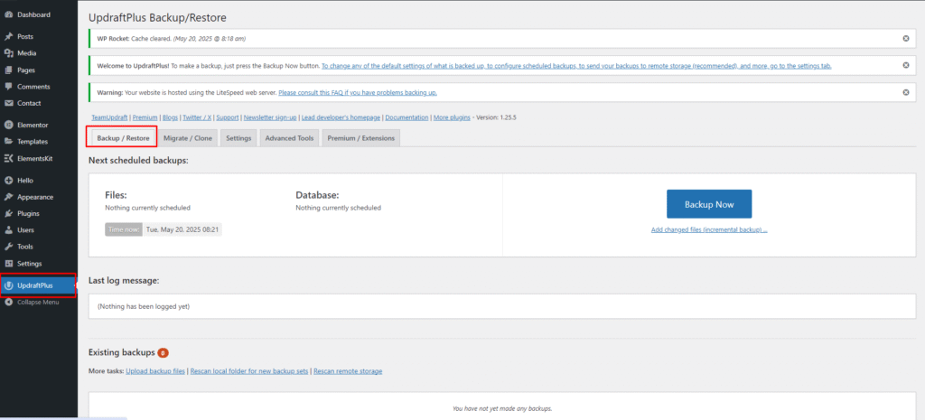The height and width of the screenshot is (420, 925).
Task: Open Lead developer's homepage link
Action: [x=341, y=118]
